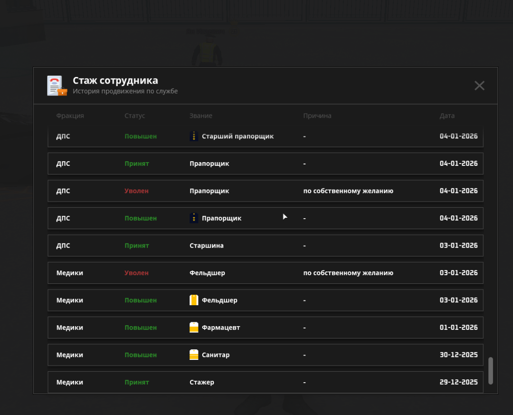Select the ДПС Принят Старшина row
This screenshot has width=513, height=415.
click(x=265, y=246)
